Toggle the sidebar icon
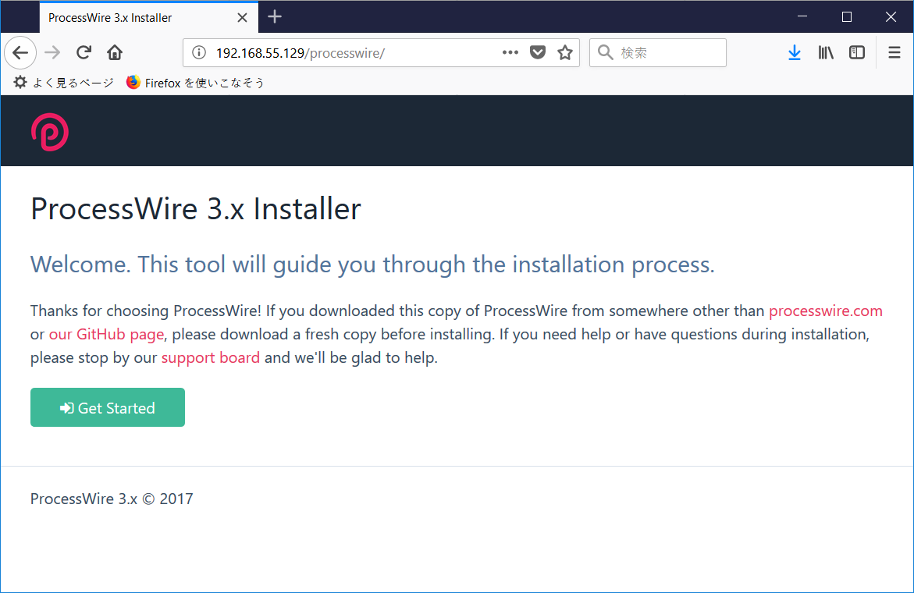 [857, 52]
